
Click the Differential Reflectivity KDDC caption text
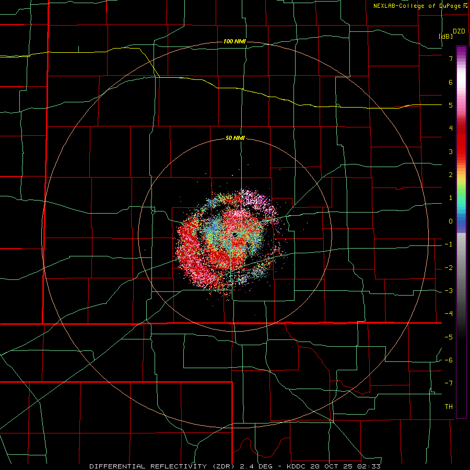(235, 466)
